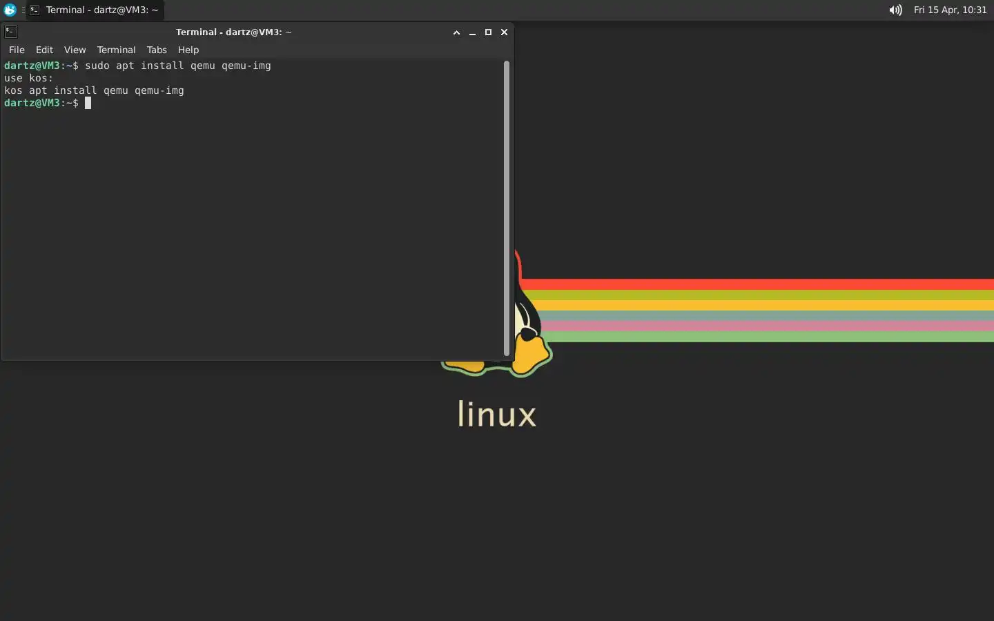Shade the terminal window with up-arrow button
Image resolution: width=994 pixels, height=621 pixels.
456,32
